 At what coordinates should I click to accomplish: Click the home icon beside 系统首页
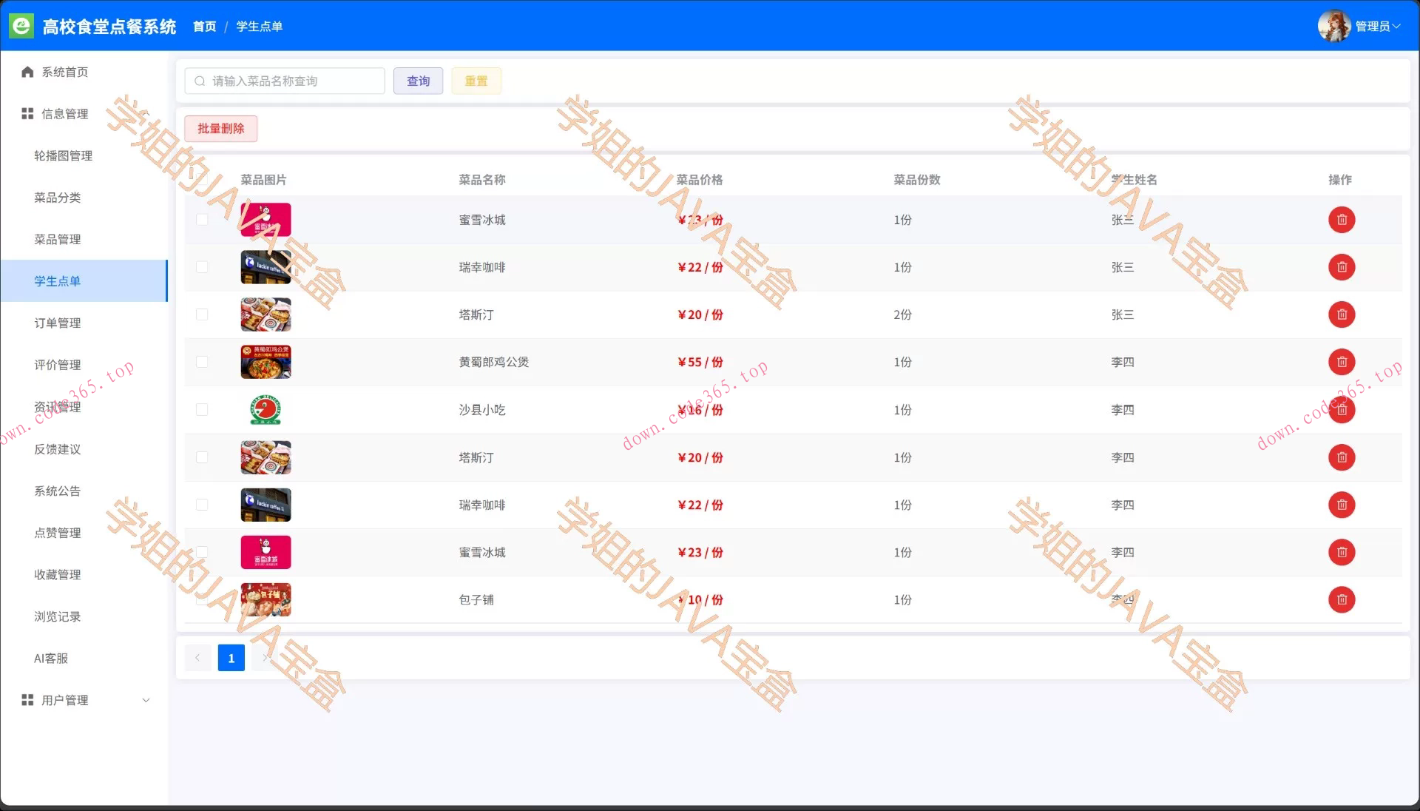click(27, 72)
